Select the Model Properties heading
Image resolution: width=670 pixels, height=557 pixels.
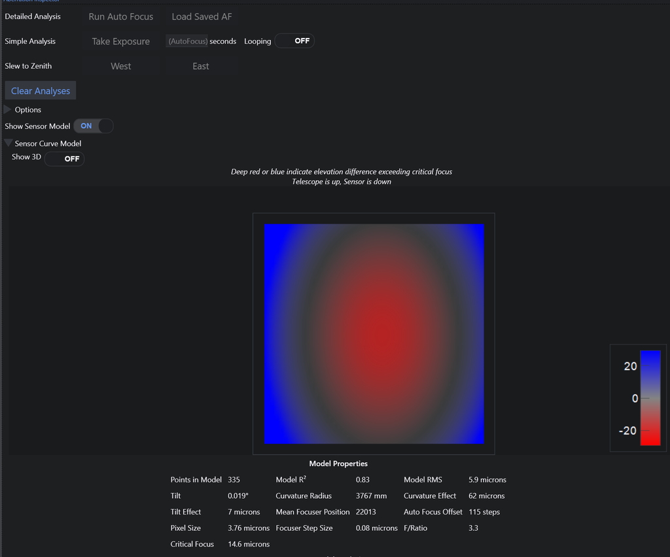click(x=338, y=464)
